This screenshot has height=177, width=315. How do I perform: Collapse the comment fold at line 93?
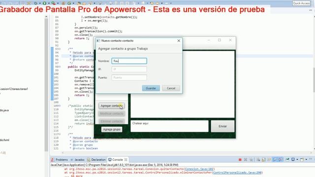[x=60, y=49]
